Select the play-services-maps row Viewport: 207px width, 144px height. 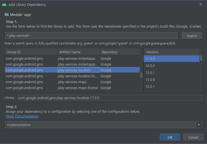pos(72,82)
